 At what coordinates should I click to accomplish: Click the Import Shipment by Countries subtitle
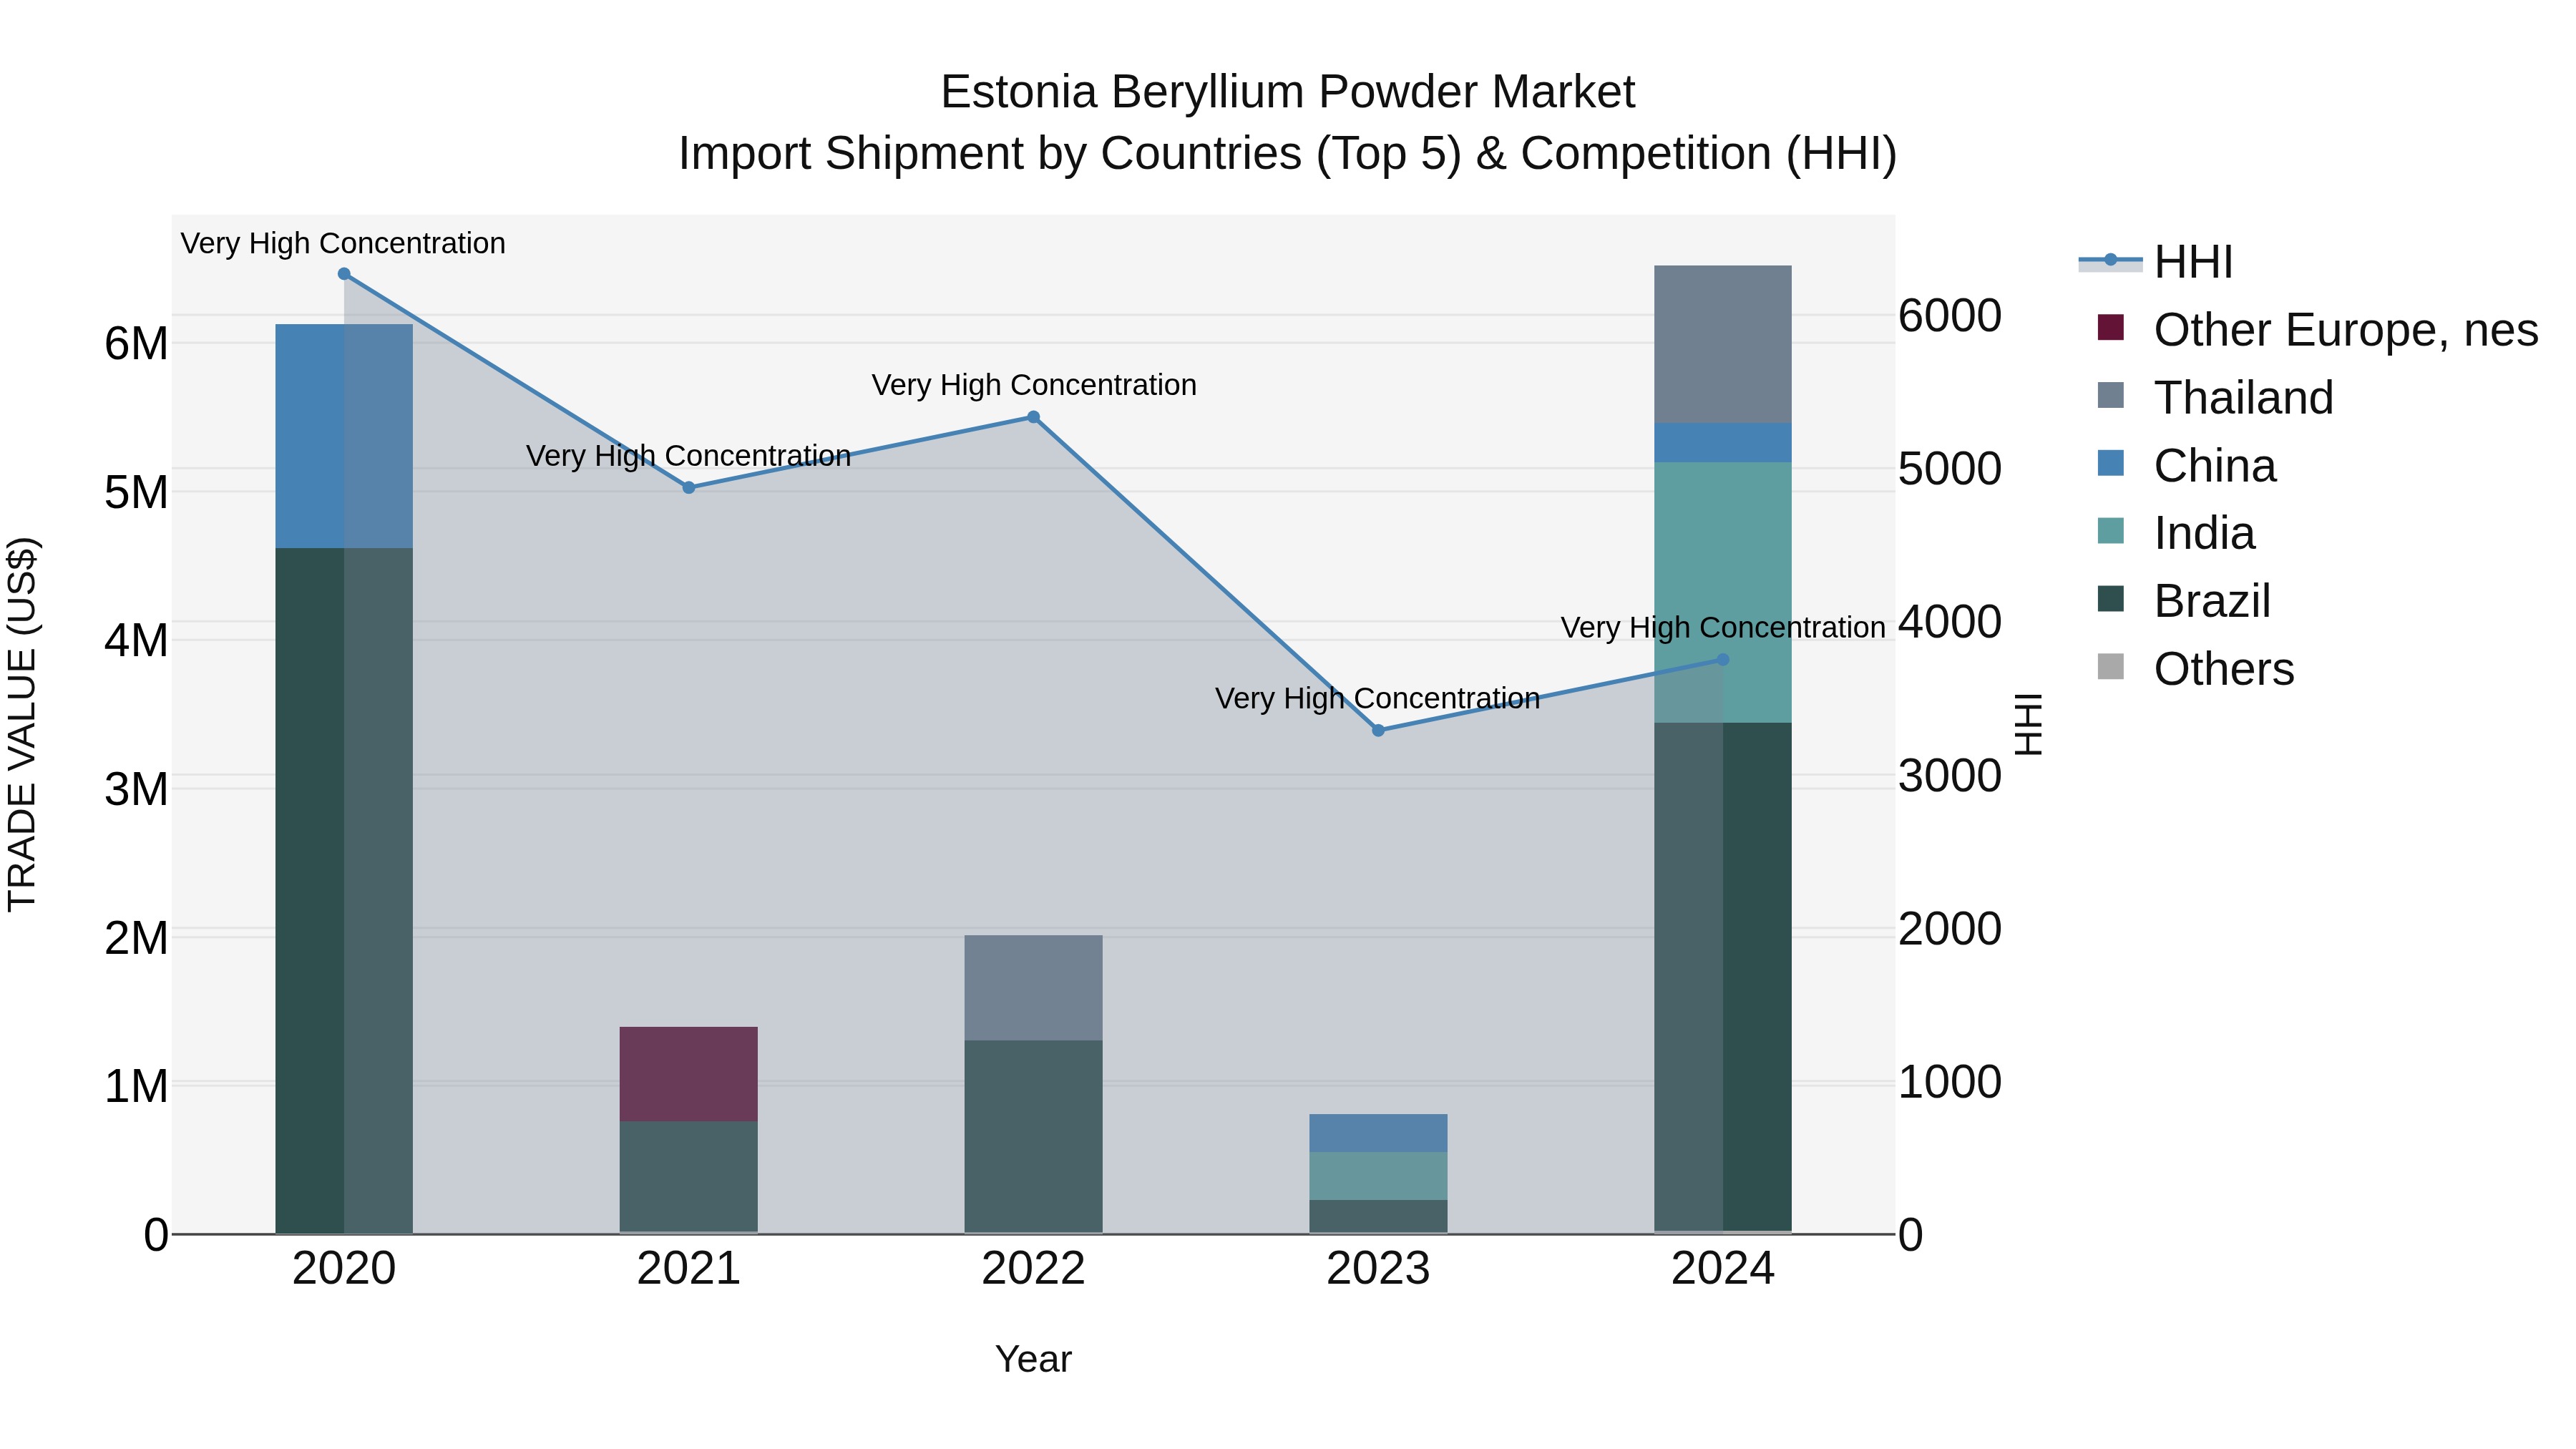click(x=1288, y=154)
